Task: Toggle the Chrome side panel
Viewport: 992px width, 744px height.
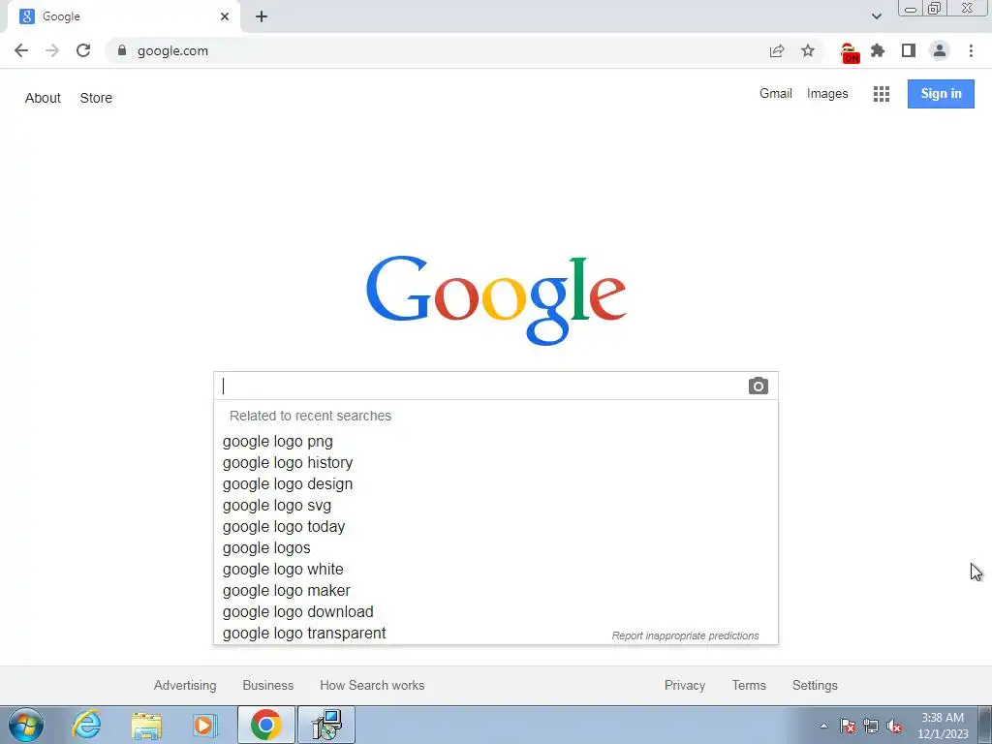Action: pyautogui.click(x=909, y=50)
